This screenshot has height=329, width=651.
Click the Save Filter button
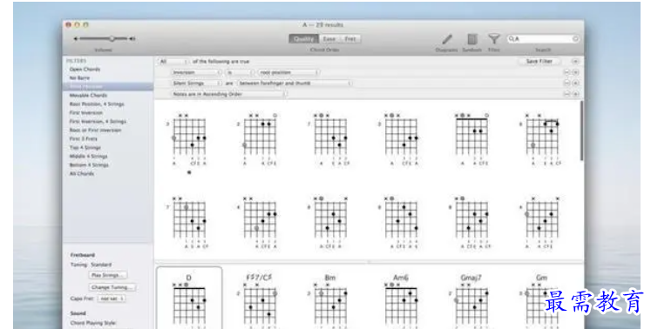[x=539, y=62]
